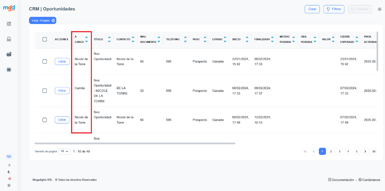Click the notifications bell icon
The height and width of the screenshot is (191, 385).
(x=9, y=165)
